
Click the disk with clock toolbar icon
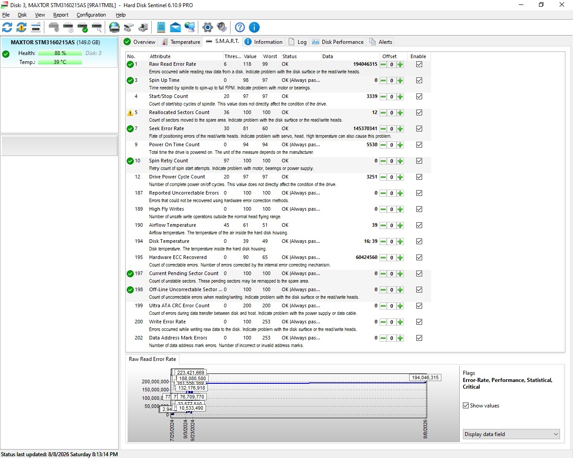tap(68, 27)
